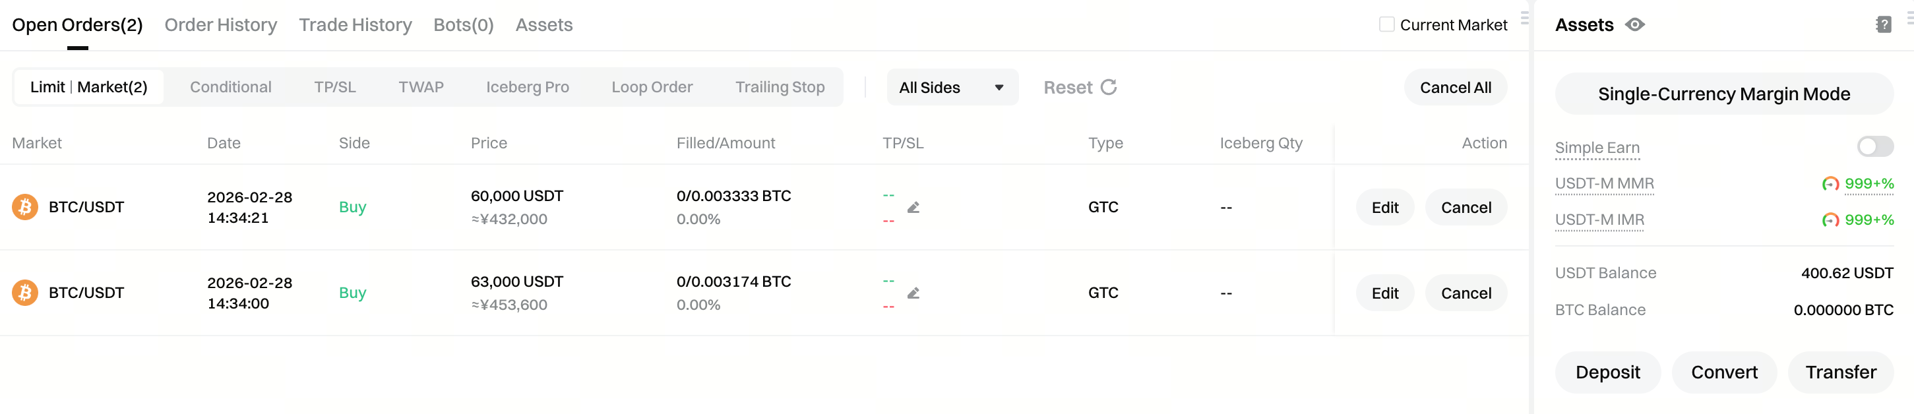Click the USDT-M IMR gauge icon
This screenshot has width=1914, height=414.
pos(1830,220)
